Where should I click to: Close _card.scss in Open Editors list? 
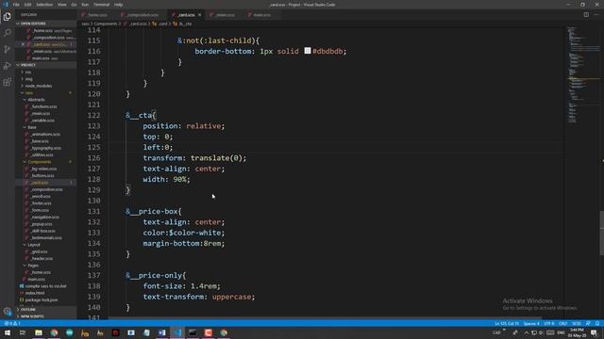(x=23, y=44)
